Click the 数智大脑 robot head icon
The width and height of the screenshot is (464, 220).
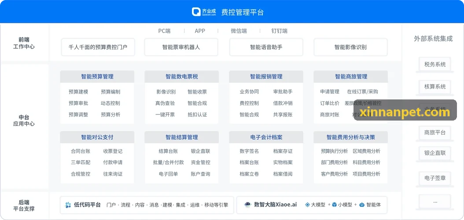coord(248,205)
